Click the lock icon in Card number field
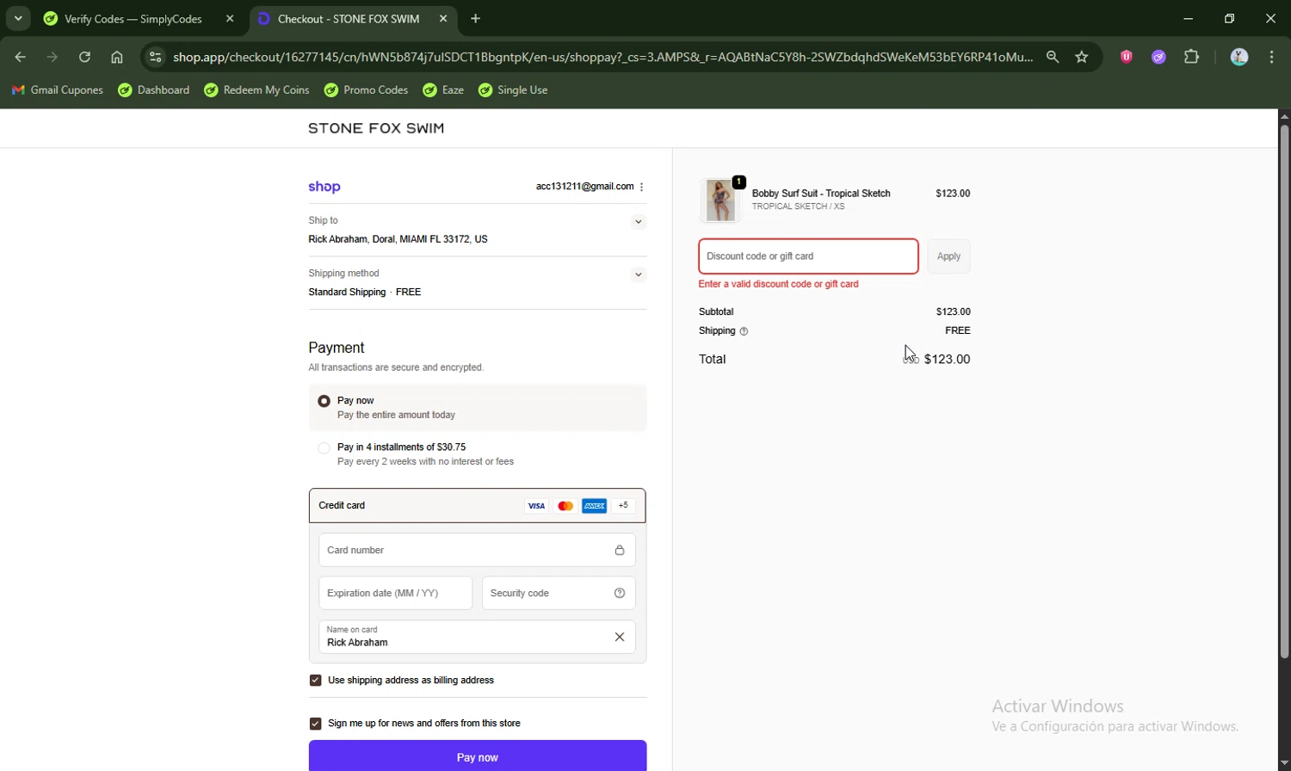The height and width of the screenshot is (771, 1291). pos(619,550)
